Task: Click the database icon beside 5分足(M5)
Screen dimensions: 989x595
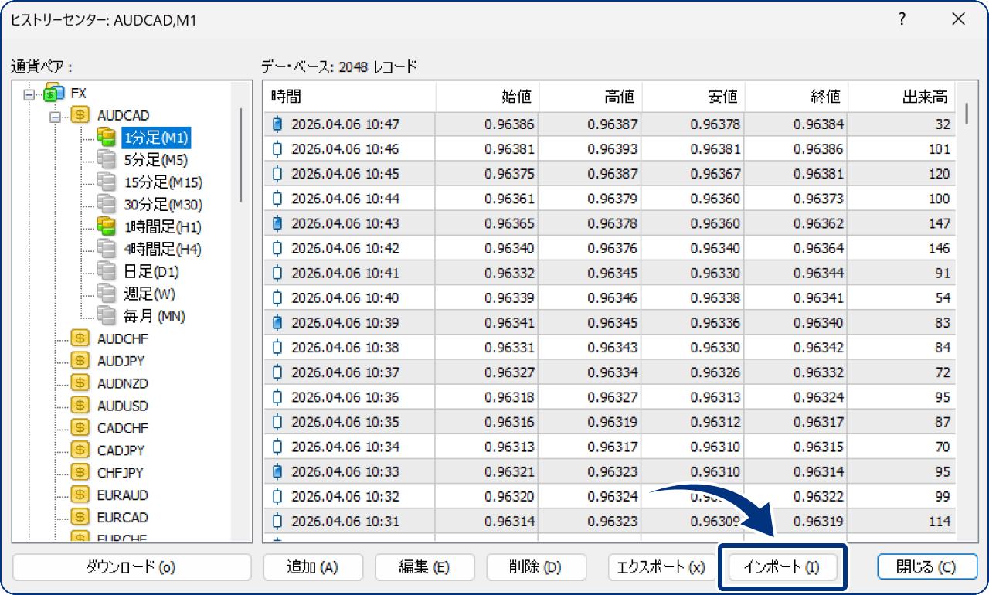Action: pos(105,160)
